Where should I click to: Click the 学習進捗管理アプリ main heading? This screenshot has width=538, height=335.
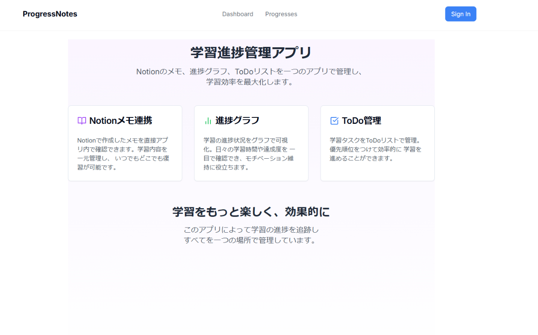point(251,53)
